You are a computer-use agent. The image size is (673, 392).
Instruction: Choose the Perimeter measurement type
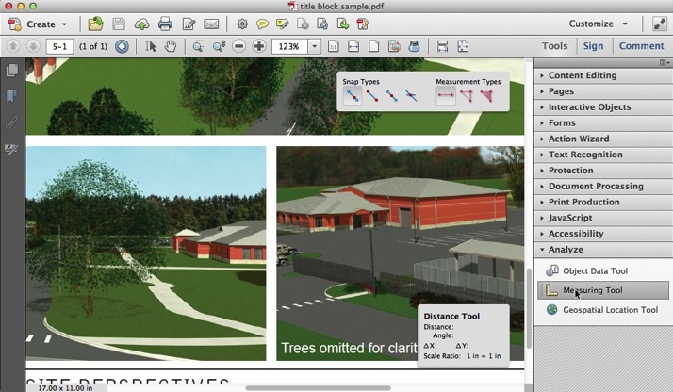[466, 95]
